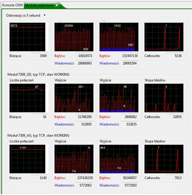Switch to the Konsola OSM tab

coord(12,5)
